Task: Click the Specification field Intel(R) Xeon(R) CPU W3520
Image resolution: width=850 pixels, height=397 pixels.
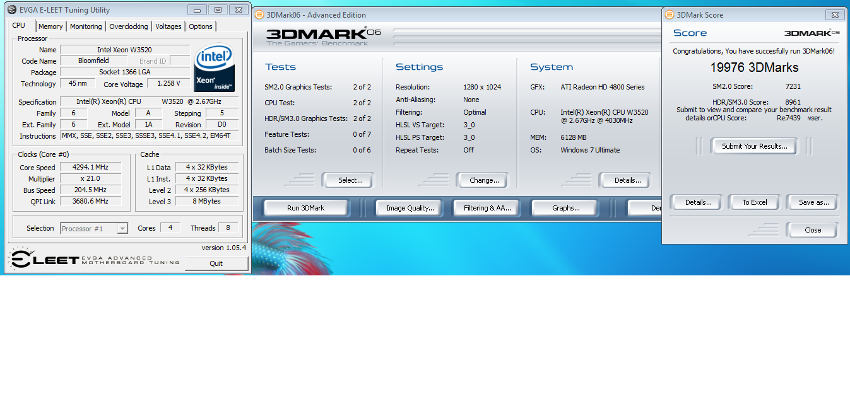Action: click(149, 101)
